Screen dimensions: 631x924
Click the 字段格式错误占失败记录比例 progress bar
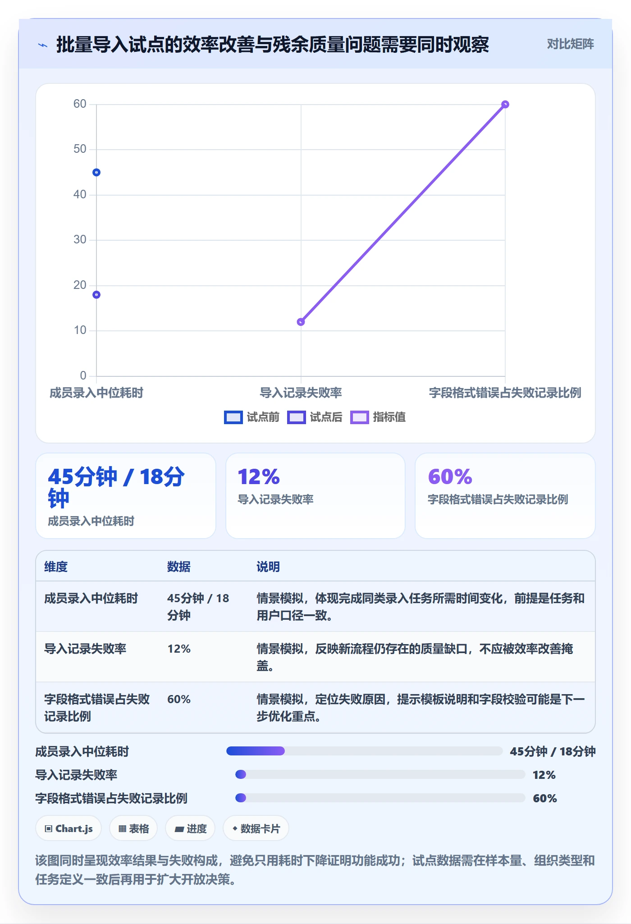pos(380,798)
